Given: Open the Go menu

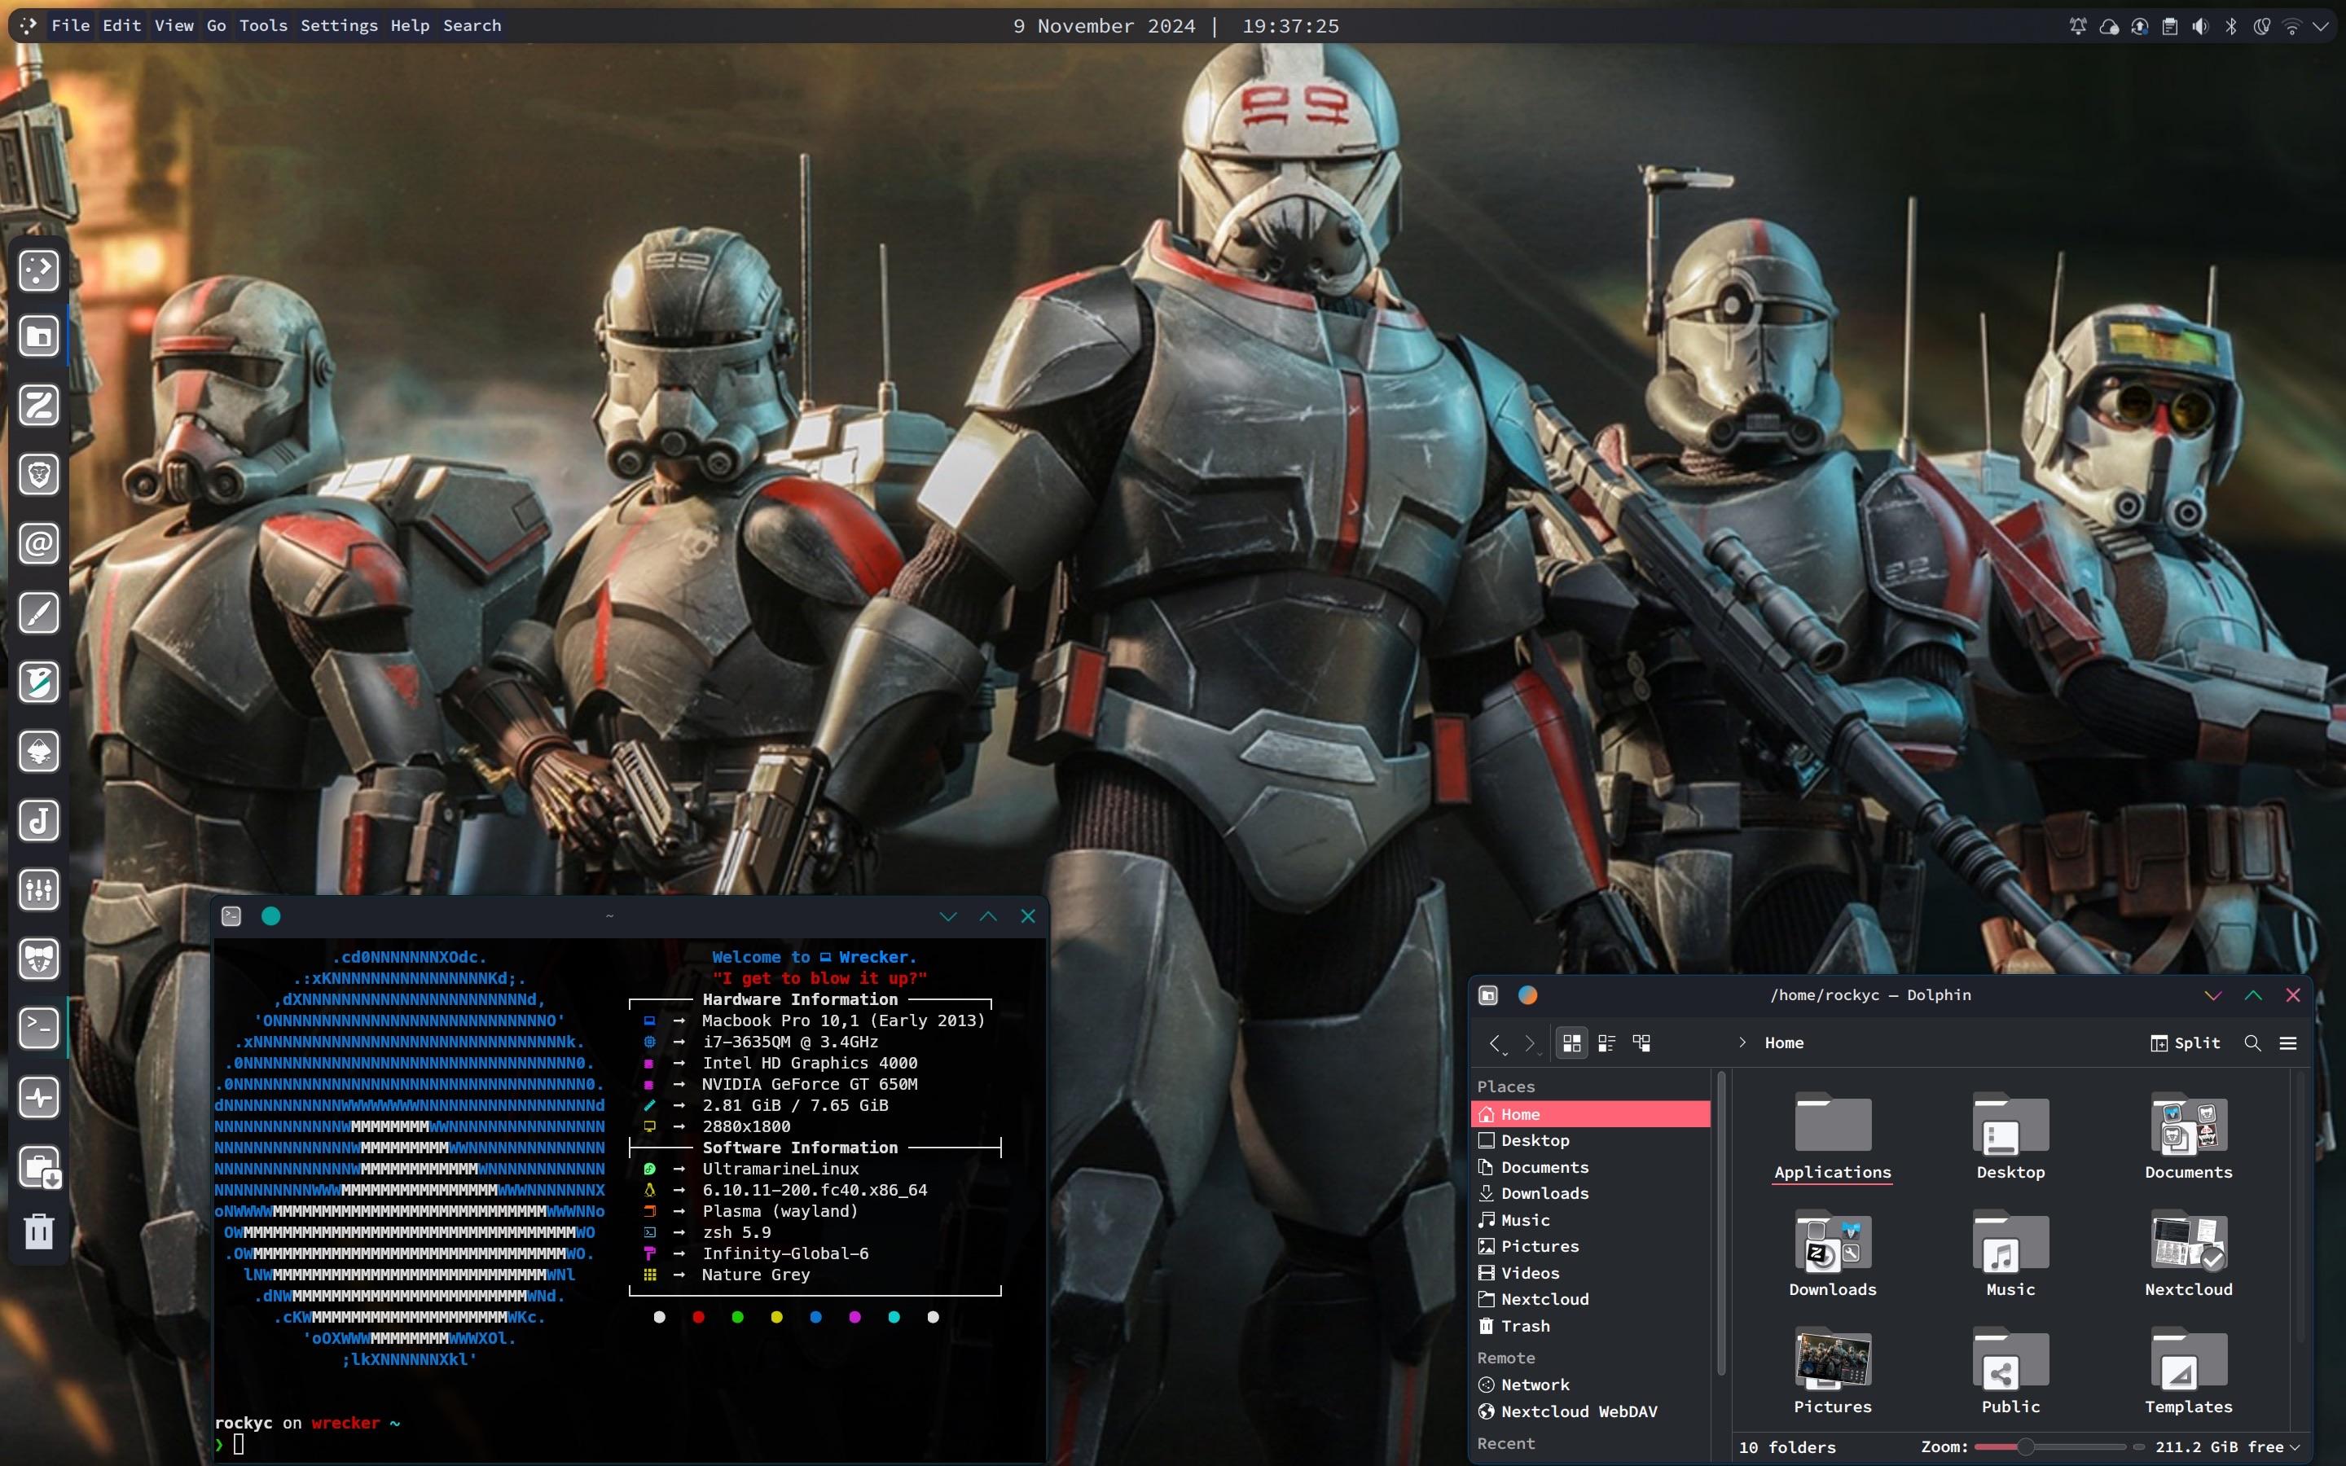Looking at the screenshot, I should 216,25.
